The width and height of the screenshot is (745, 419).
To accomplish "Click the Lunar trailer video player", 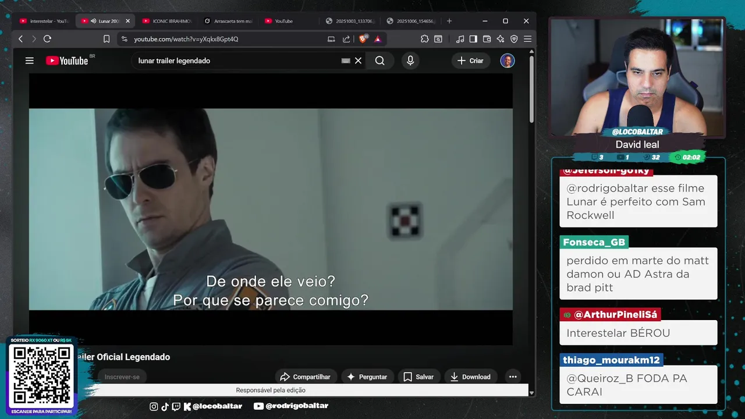I will coord(271,210).
